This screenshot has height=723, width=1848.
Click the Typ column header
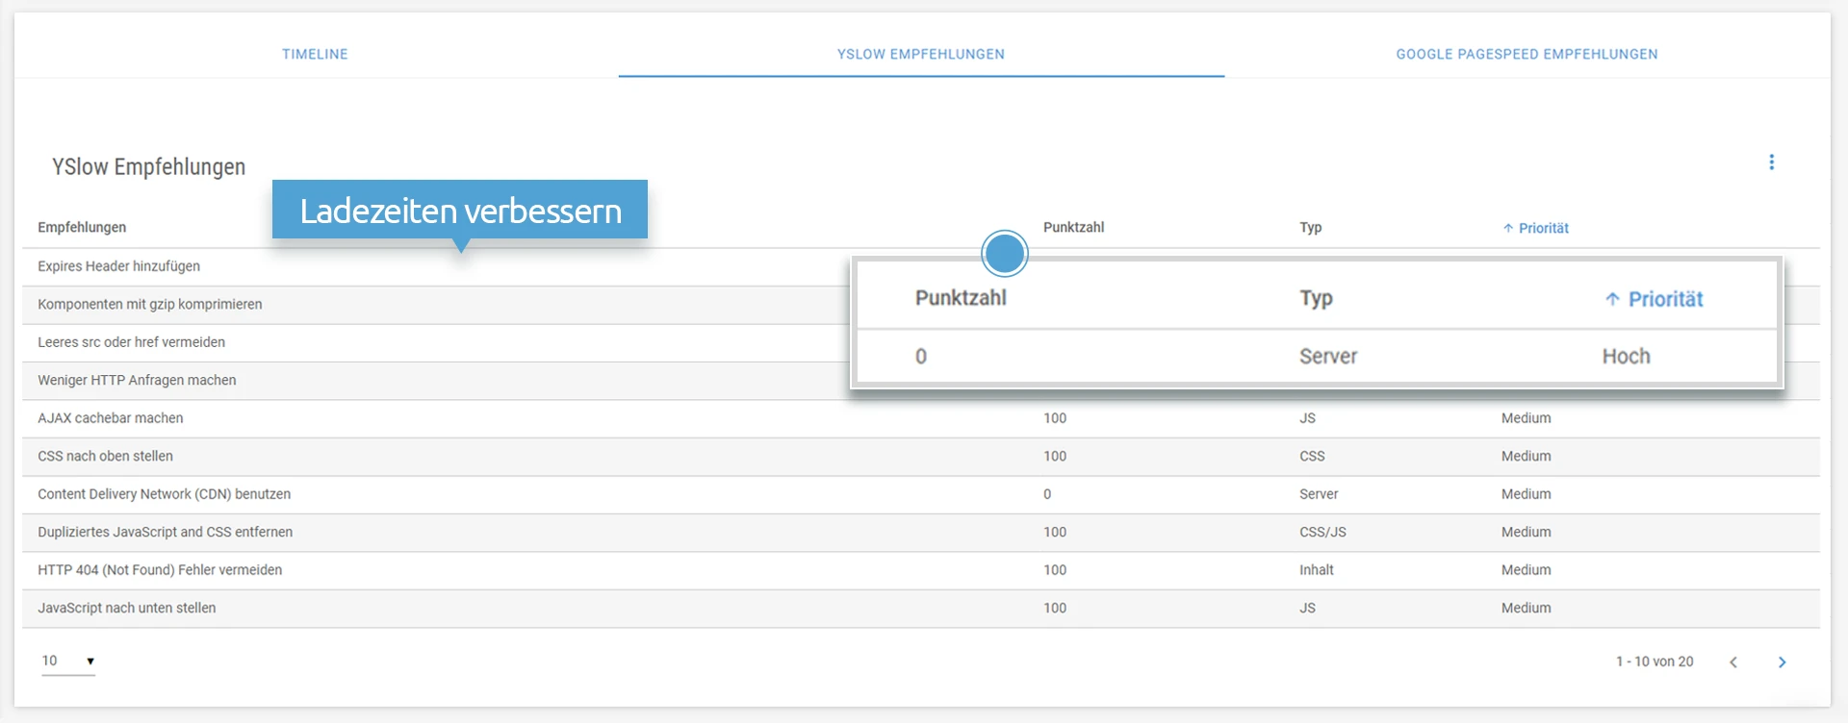point(1310,228)
